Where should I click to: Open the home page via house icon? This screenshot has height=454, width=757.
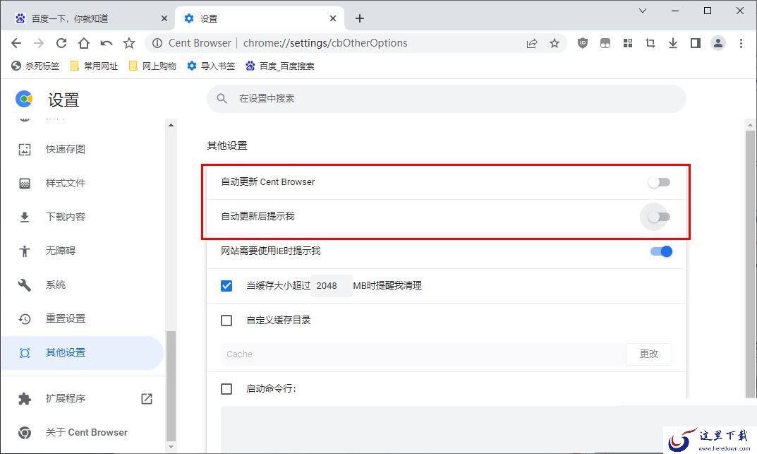pos(84,43)
